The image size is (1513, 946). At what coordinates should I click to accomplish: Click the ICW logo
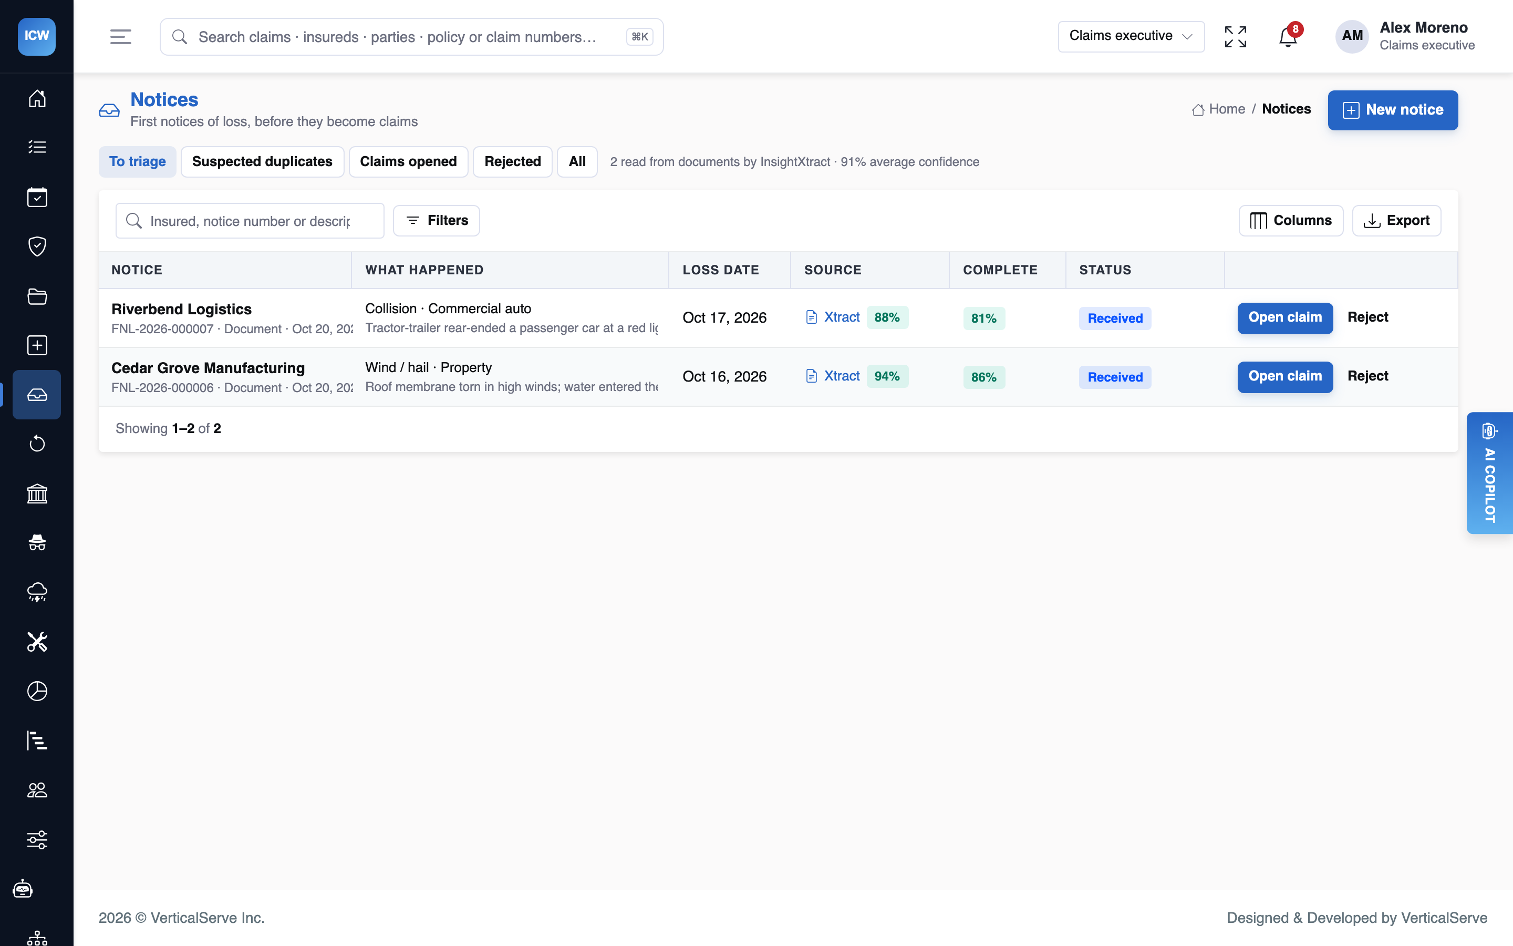(x=37, y=36)
